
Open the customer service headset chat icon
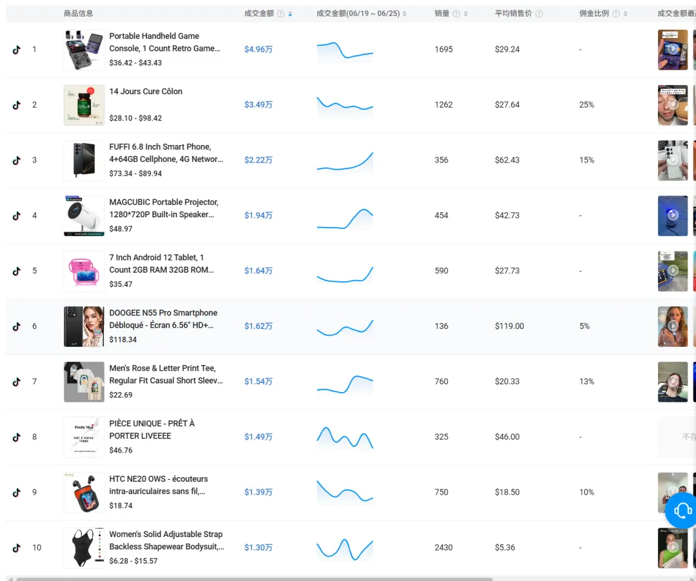682,510
